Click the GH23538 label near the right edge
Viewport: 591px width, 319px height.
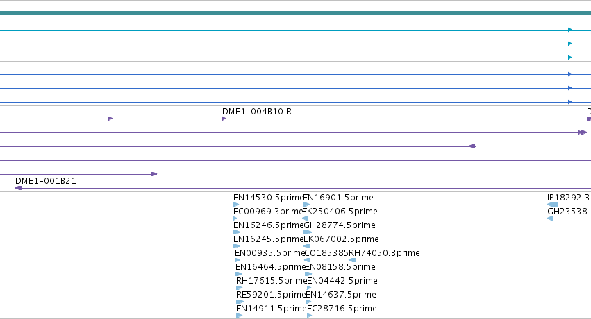pyautogui.click(x=569, y=212)
